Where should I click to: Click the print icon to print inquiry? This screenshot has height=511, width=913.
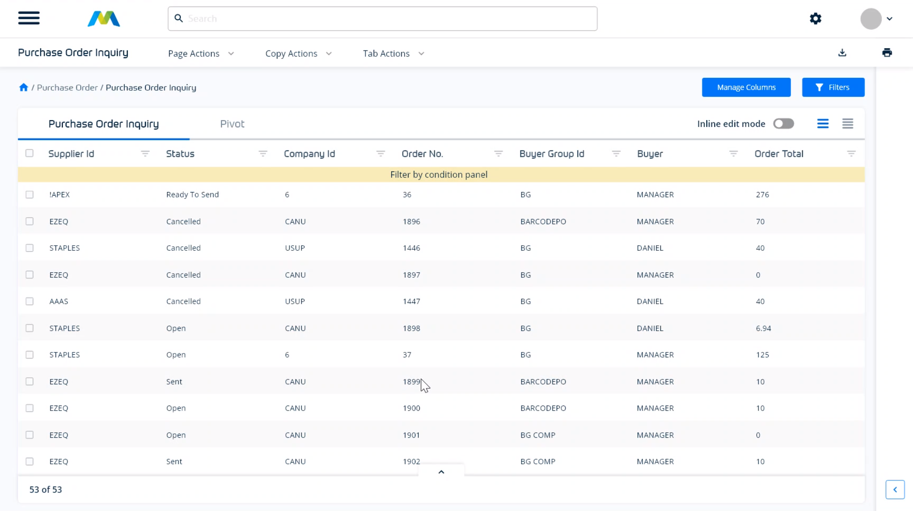pyautogui.click(x=887, y=52)
